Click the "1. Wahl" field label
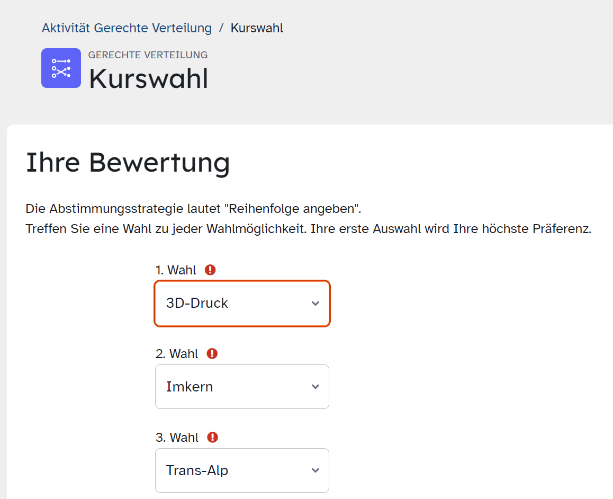This screenshot has height=499, width=613. [175, 270]
